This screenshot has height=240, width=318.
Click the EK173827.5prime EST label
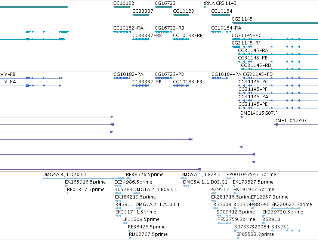253,182
